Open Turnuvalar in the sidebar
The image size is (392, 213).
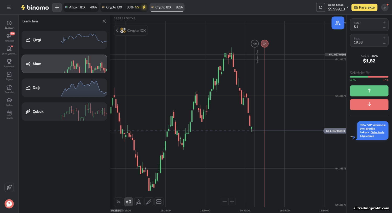(9, 63)
